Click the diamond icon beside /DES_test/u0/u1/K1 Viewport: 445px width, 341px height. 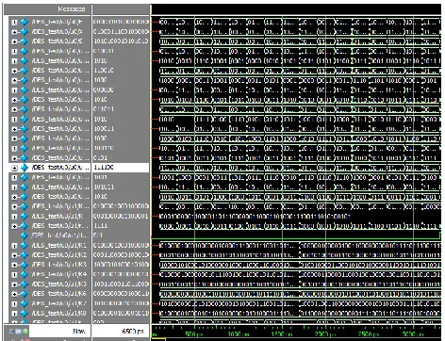25,245
